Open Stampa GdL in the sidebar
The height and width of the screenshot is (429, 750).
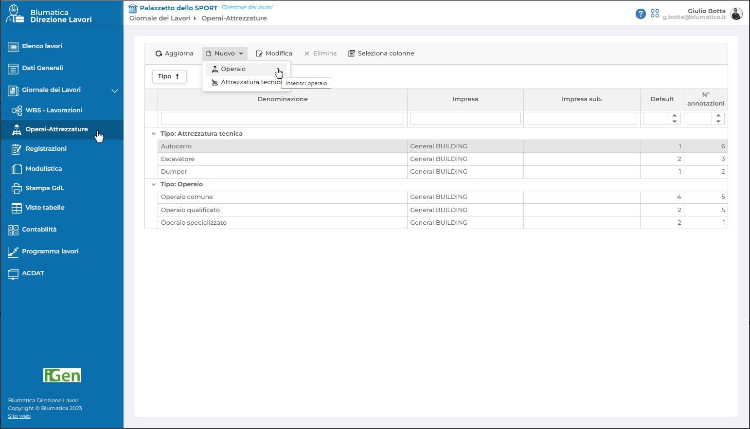pyautogui.click(x=45, y=188)
